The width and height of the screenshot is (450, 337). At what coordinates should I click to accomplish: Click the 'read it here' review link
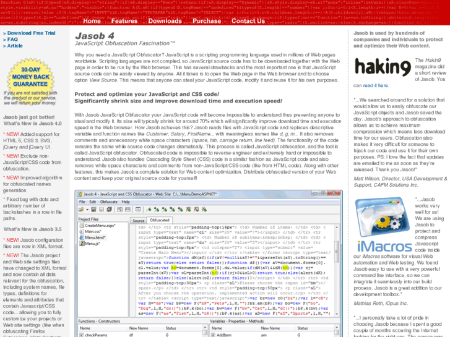(375, 85)
